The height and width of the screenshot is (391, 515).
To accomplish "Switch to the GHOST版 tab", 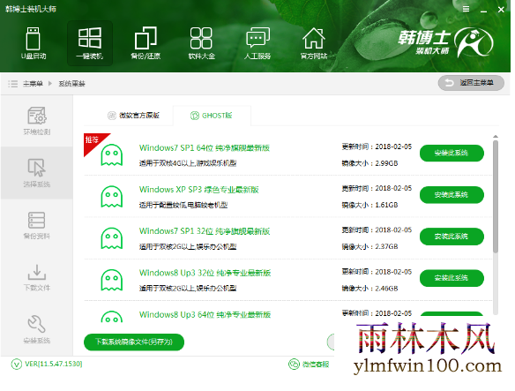I will [x=212, y=116].
